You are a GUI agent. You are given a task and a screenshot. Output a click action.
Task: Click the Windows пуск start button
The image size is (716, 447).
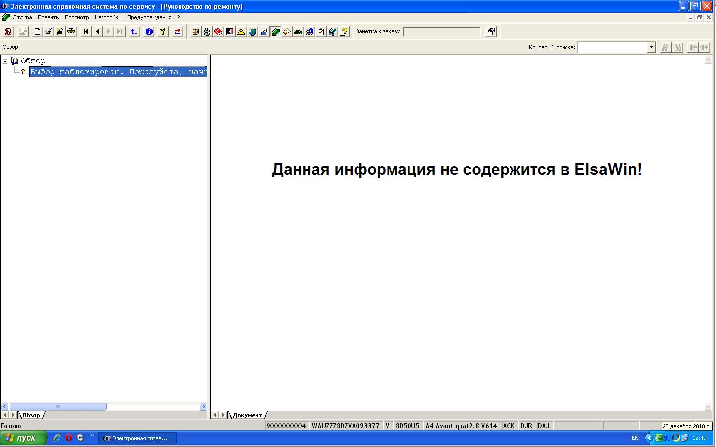pyautogui.click(x=23, y=438)
